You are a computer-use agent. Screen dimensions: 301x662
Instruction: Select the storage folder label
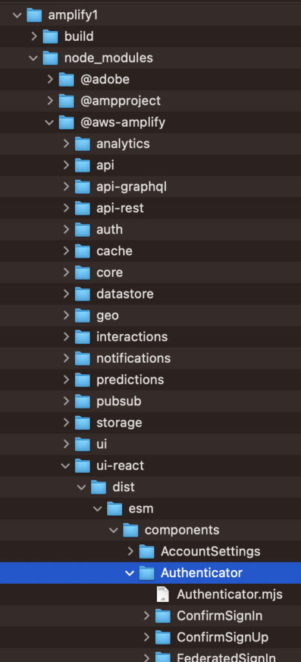click(119, 423)
